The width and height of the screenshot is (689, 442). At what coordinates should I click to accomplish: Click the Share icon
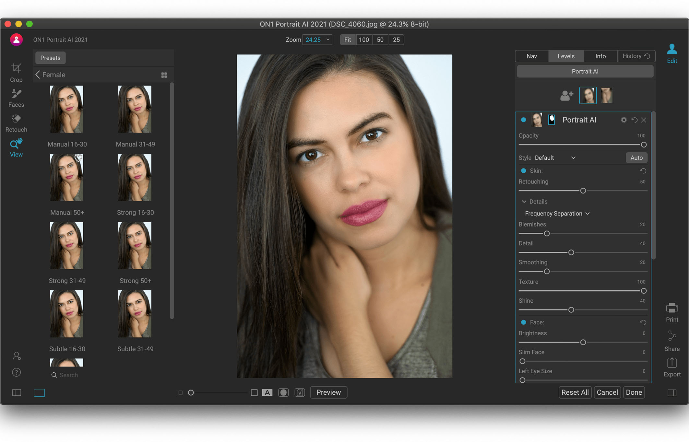tap(672, 341)
